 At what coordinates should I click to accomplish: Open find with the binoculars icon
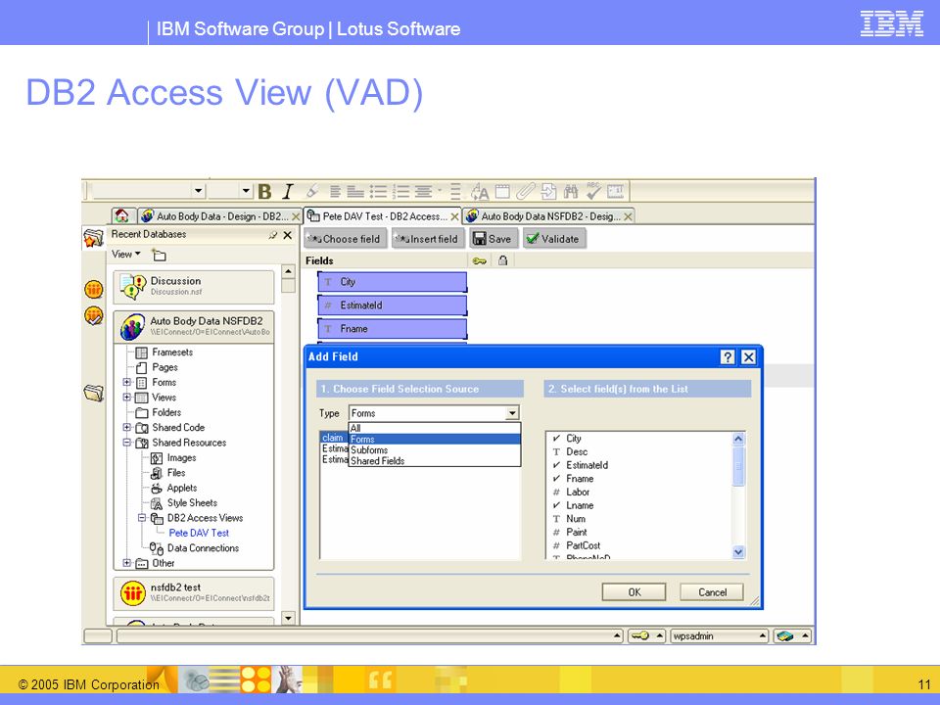tap(571, 191)
